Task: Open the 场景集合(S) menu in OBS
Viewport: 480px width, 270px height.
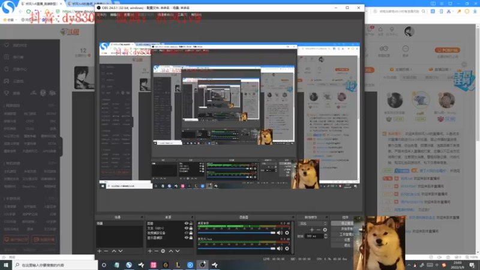Action: pos(166,14)
